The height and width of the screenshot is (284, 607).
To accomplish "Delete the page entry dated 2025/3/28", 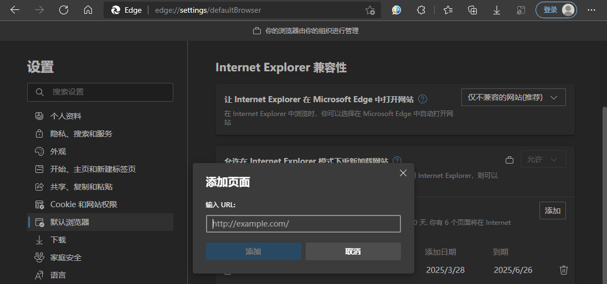I will [x=564, y=270].
